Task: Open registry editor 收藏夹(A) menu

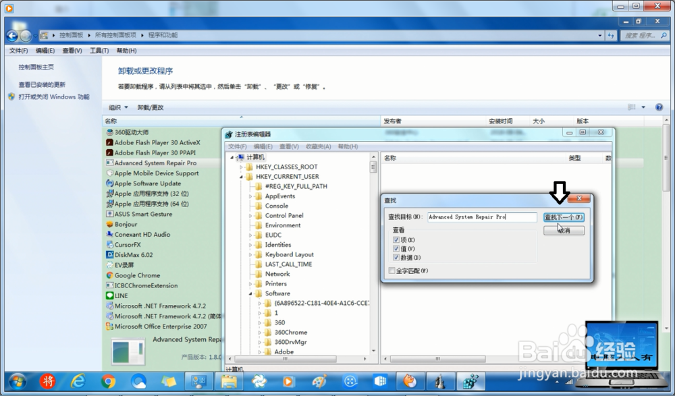Action: pos(318,147)
